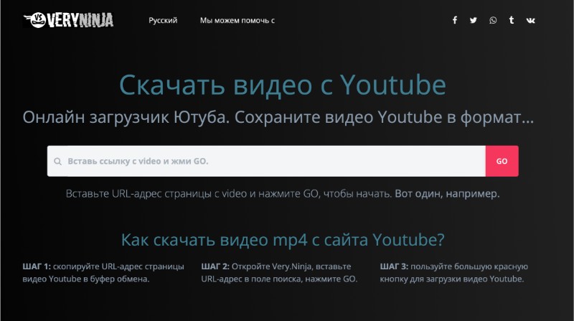Share on Facebook icon
Viewport: 574px width, 321px height.
coord(455,20)
